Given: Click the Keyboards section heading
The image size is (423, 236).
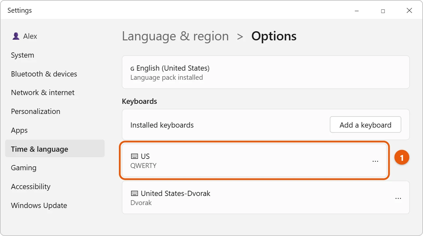Looking at the screenshot, I should tap(139, 101).
